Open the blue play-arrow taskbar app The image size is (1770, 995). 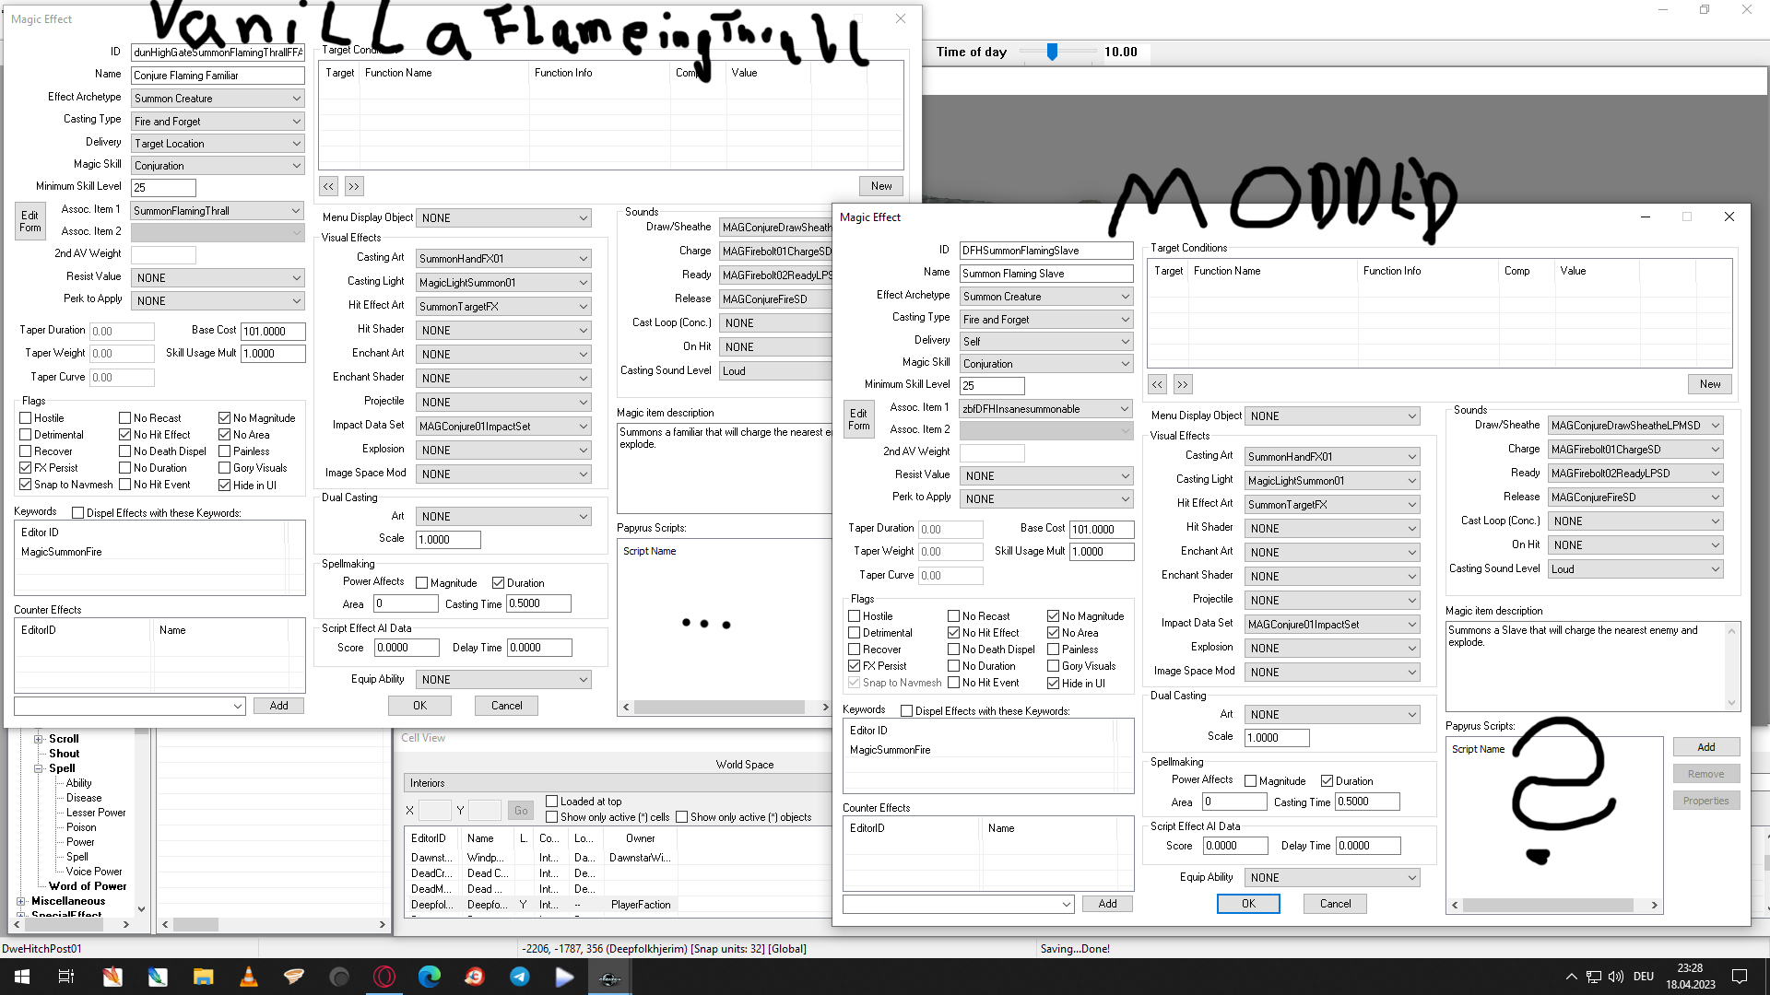pos(565,977)
